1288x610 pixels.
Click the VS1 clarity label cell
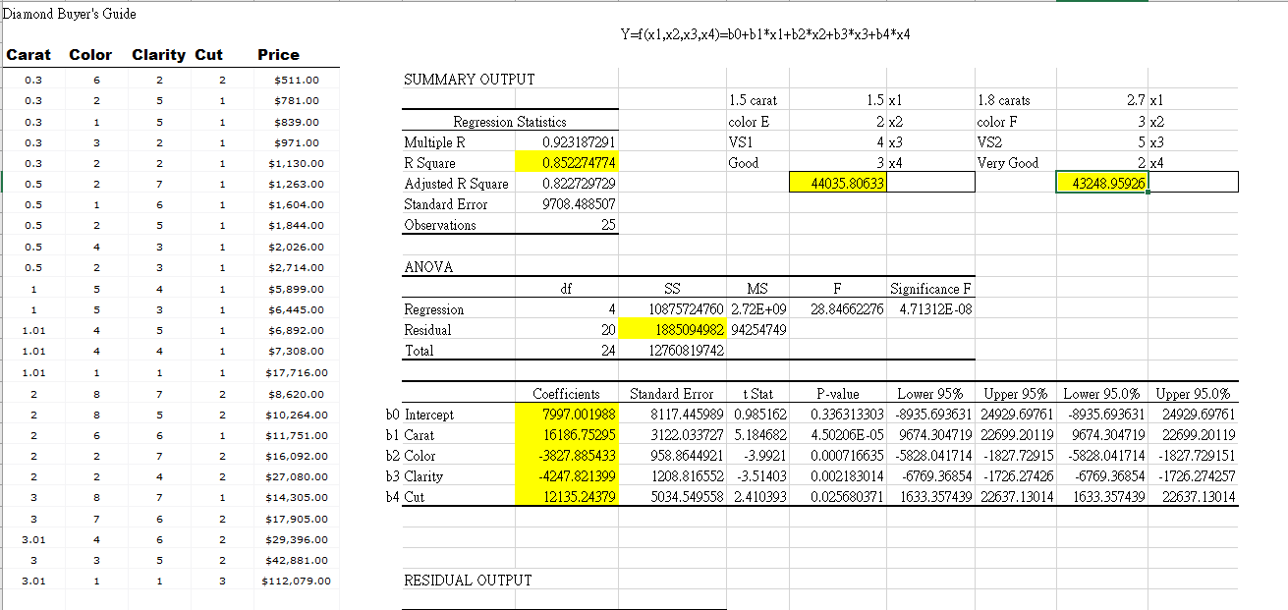[x=742, y=142]
